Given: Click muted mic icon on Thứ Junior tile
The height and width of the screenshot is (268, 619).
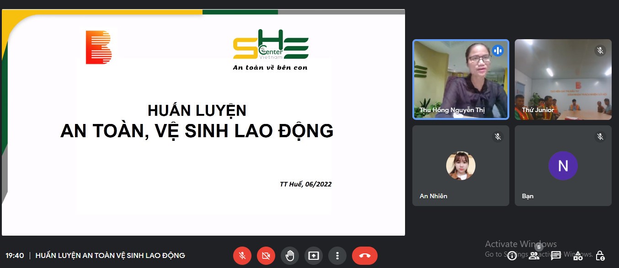Looking at the screenshot, I should tap(600, 51).
